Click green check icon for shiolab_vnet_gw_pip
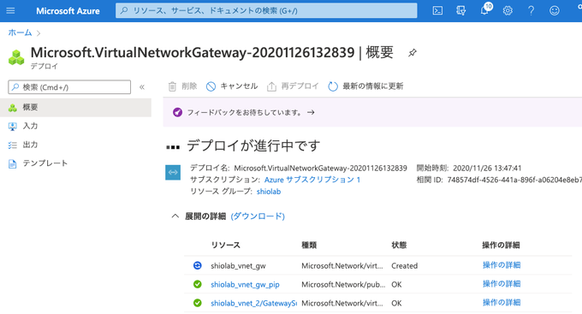The image size is (582, 314). [x=198, y=284]
